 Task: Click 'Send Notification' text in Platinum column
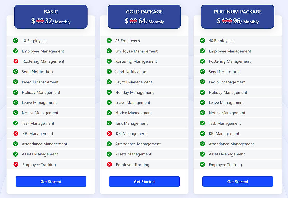tap(224, 72)
